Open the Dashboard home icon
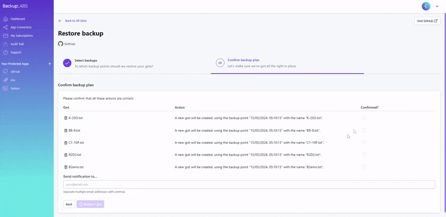 tap(5, 19)
